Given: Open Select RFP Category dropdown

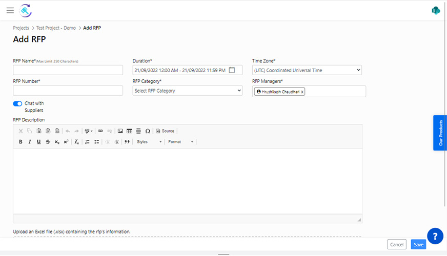Looking at the screenshot, I should coord(187,91).
